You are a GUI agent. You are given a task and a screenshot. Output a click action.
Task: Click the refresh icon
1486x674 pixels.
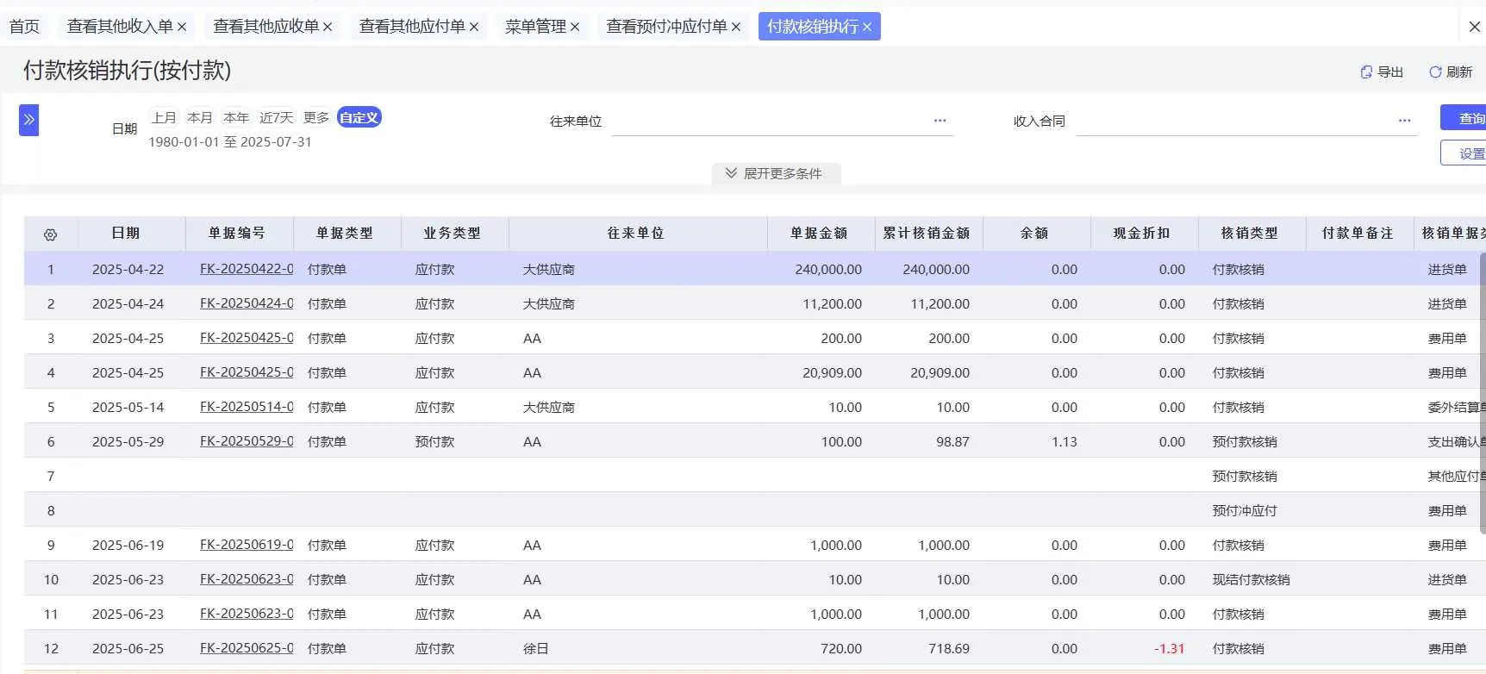[x=1435, y=72]
